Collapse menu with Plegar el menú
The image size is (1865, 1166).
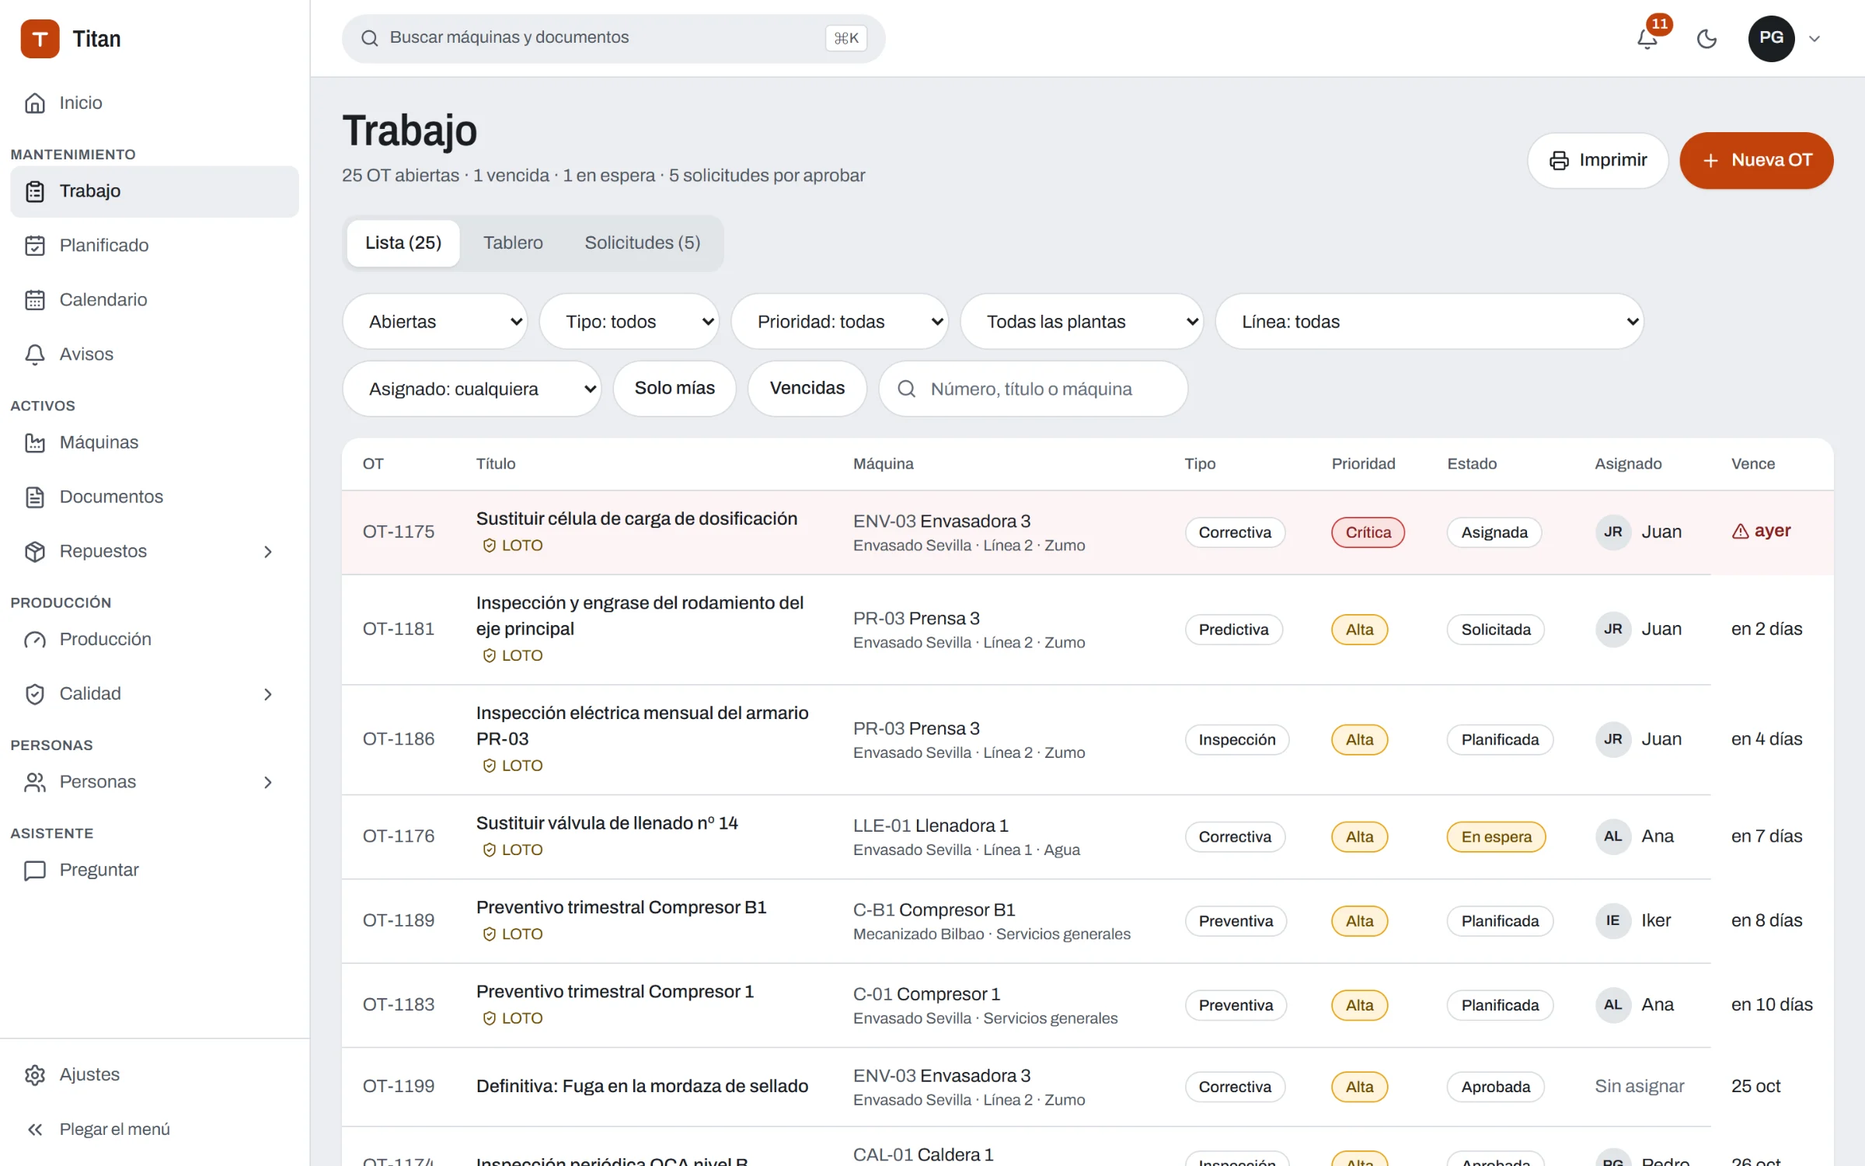[155, 1129]
